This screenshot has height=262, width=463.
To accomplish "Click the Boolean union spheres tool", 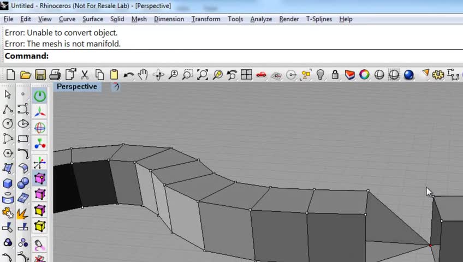I will click(x=23, y=183).
